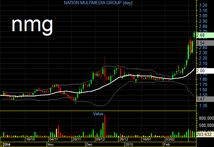Screen dimensions: 214x147
Task: Select the 3.20 price axis label
Action: (203, 5)
